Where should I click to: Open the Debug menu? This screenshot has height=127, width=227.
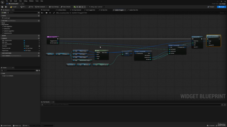pos(26,1)
